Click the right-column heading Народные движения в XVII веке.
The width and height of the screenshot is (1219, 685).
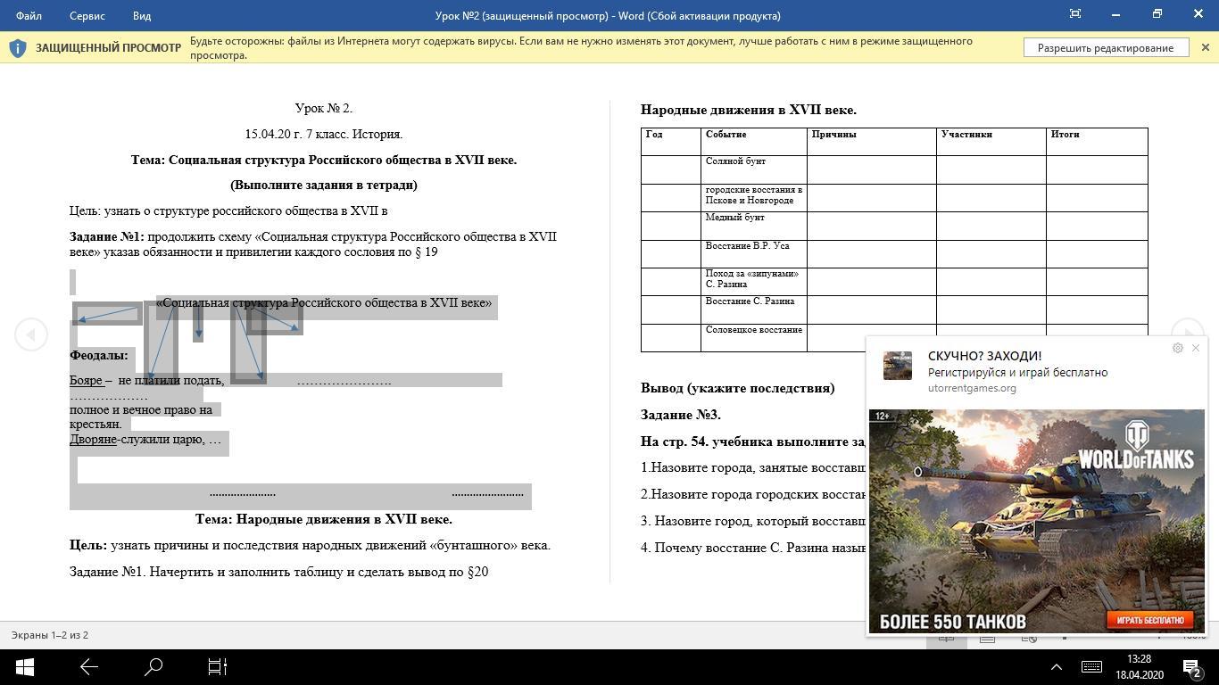tap(749, 110)
